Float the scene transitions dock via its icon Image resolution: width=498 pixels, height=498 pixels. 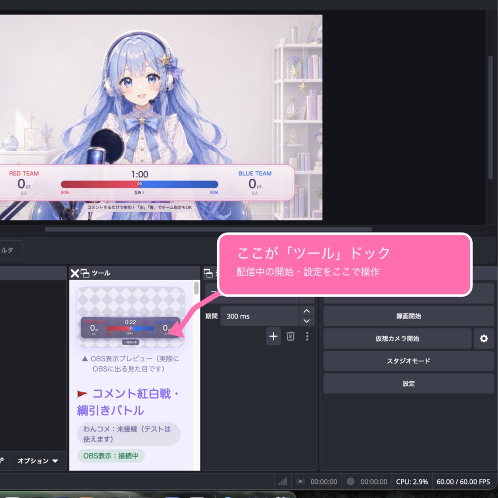pyautogui.click(x=208, y=273)
